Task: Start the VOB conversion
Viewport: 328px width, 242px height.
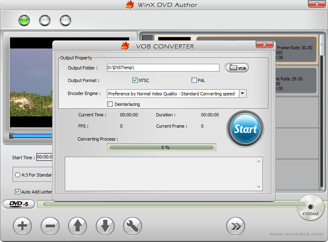Action: 245,129
